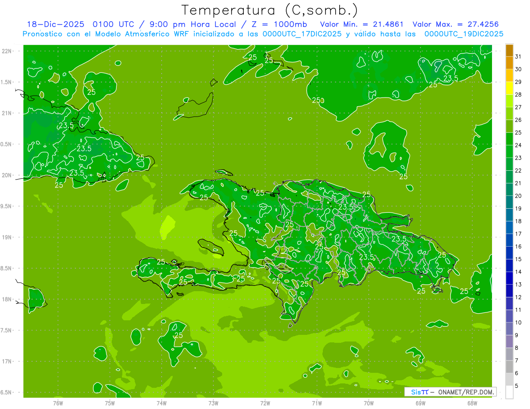Click the "27" label on the color scale

tap(519, 107)
